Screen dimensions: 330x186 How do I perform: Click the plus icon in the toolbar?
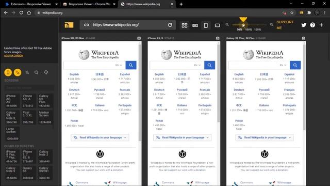(321, 25)
